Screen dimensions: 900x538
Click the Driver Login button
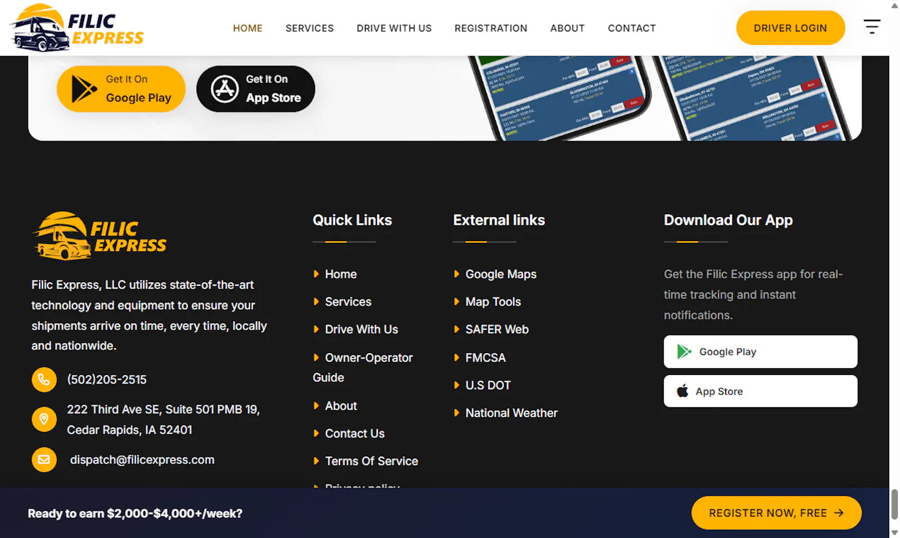[790, 28]
